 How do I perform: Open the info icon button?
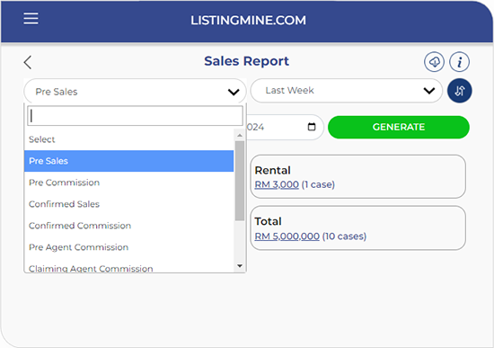click(x=459, y=62)
